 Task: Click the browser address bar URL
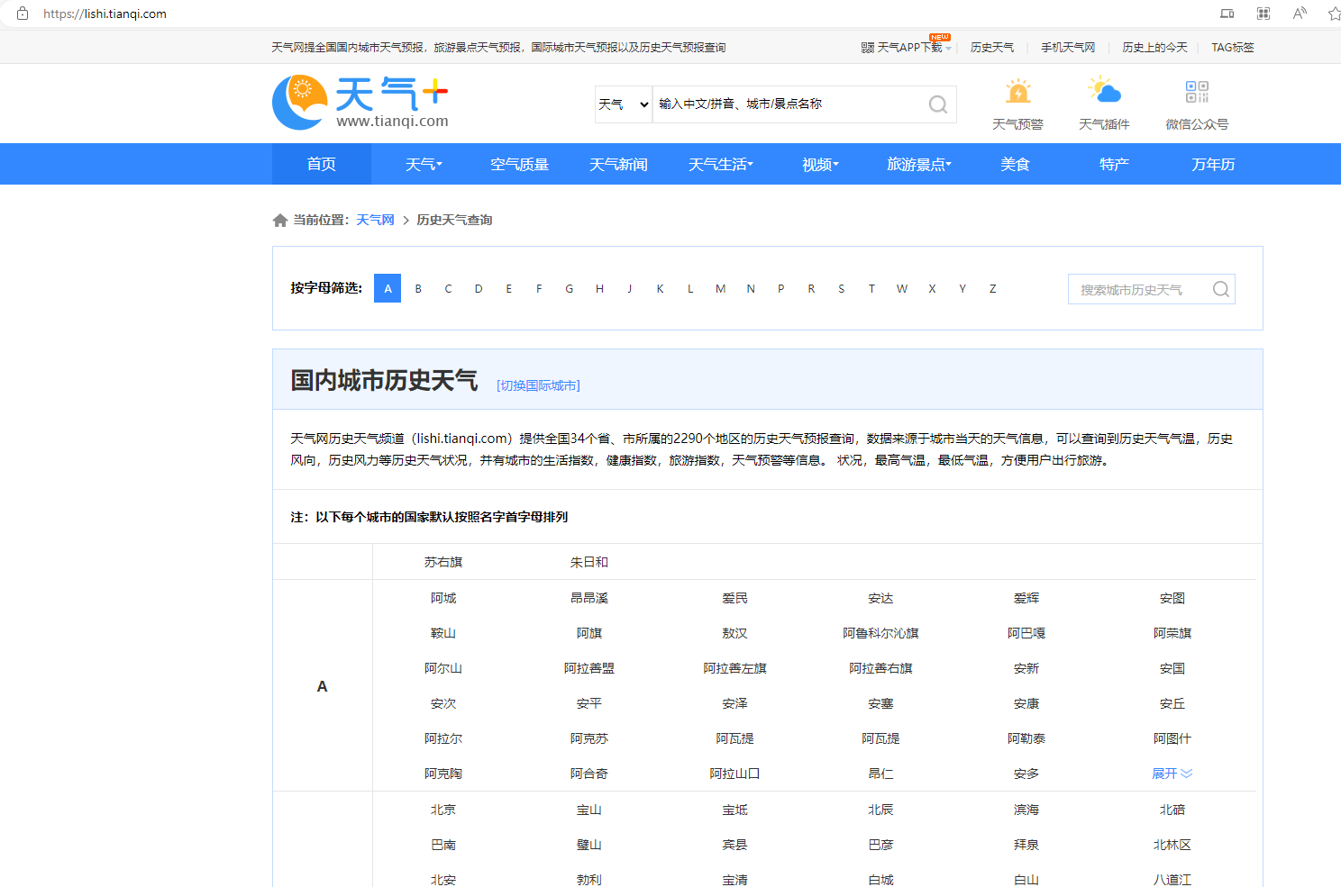point(105,14)
